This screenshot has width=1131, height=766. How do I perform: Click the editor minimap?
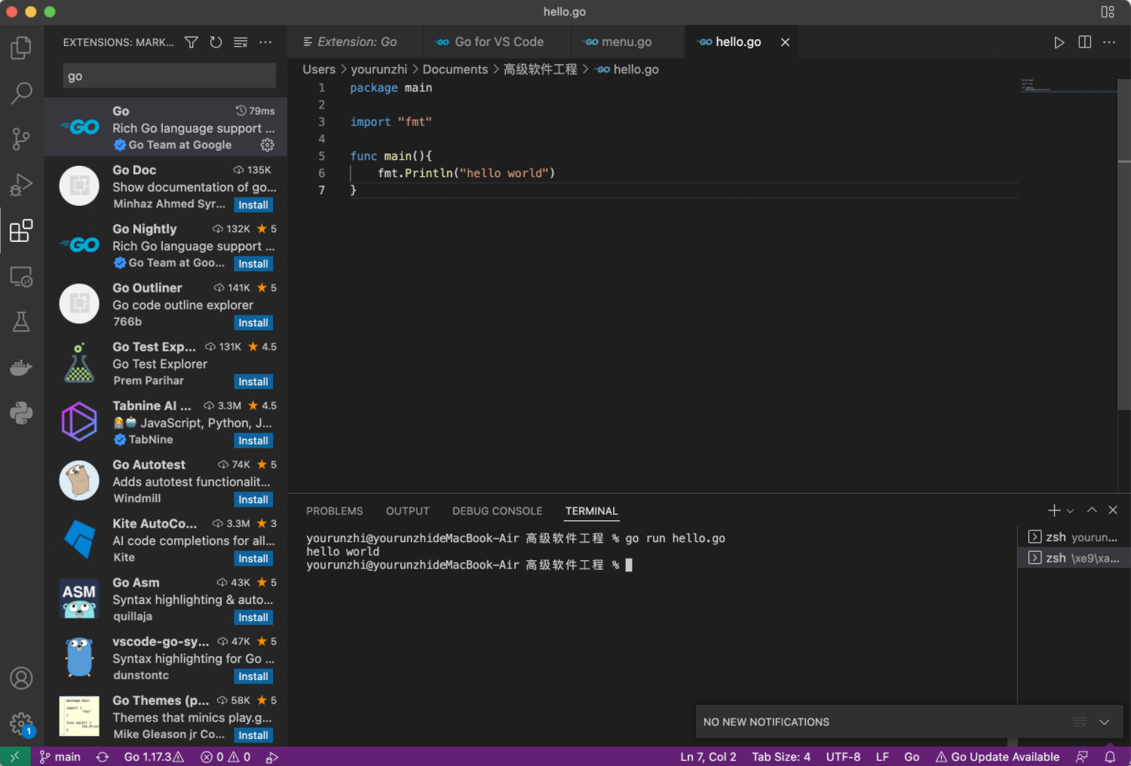pyautogui.click(x=1069, y=86)
